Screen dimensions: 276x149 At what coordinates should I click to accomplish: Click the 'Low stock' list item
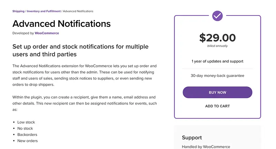tap(26, 122)
